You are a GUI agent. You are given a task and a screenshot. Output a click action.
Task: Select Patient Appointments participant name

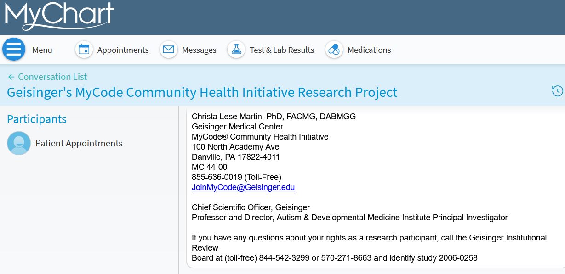point(79,143)
